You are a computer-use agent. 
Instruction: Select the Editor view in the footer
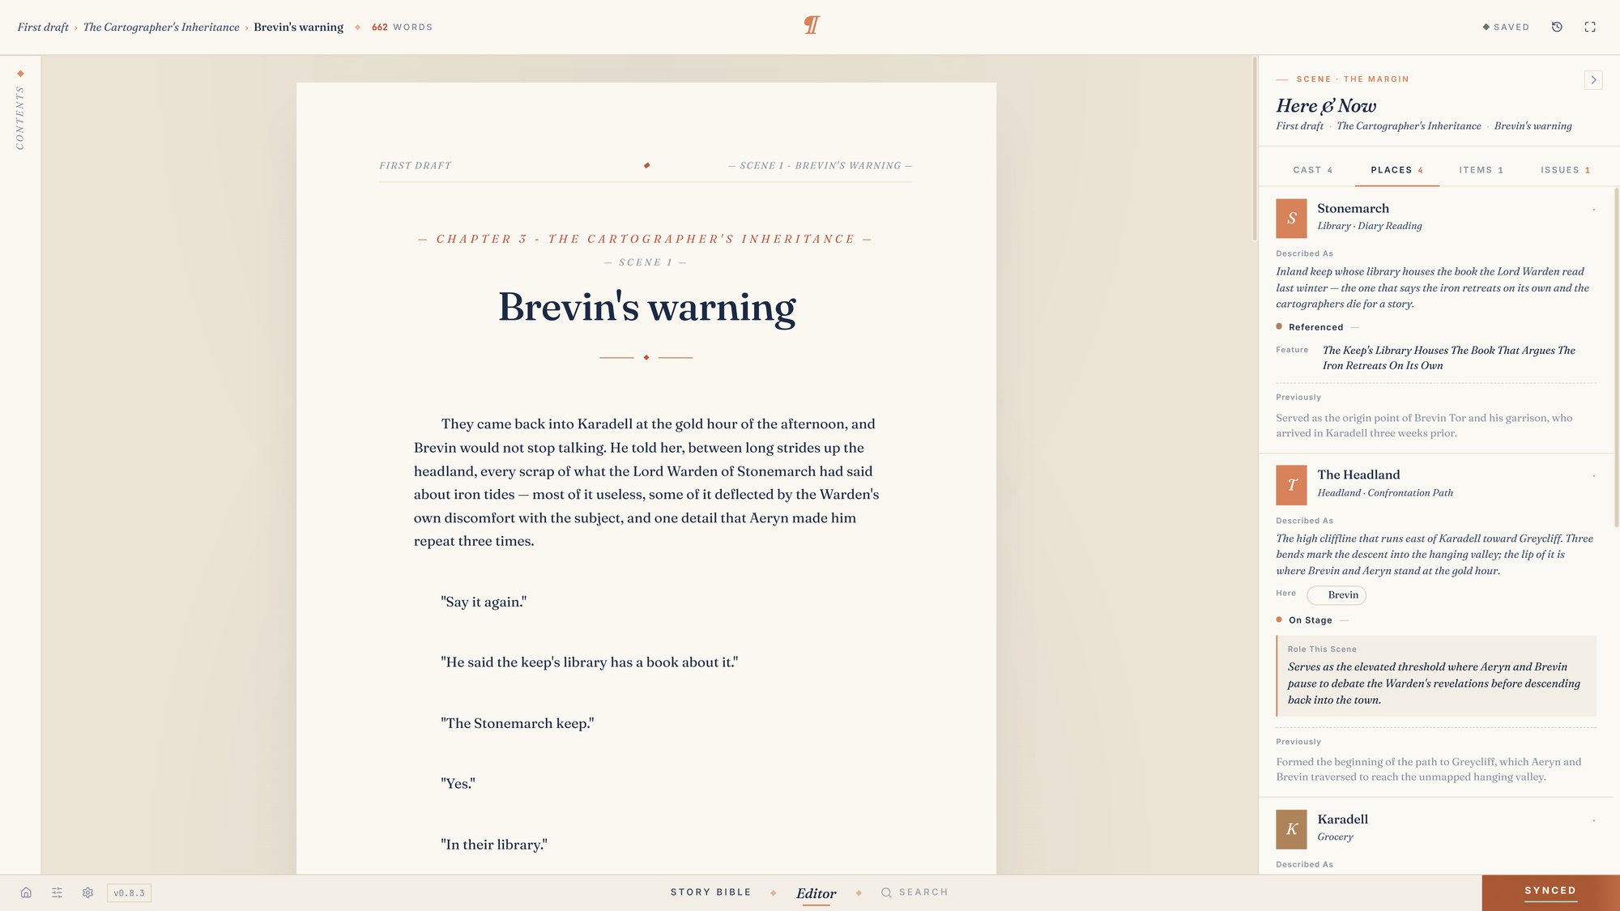pyautogui.click(x=816, y=893)
